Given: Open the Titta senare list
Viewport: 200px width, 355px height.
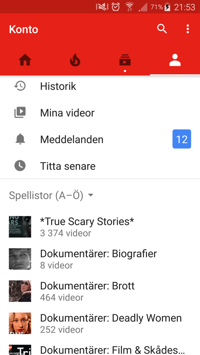Looking at the screenshot, I should click(x=68, y=166).
